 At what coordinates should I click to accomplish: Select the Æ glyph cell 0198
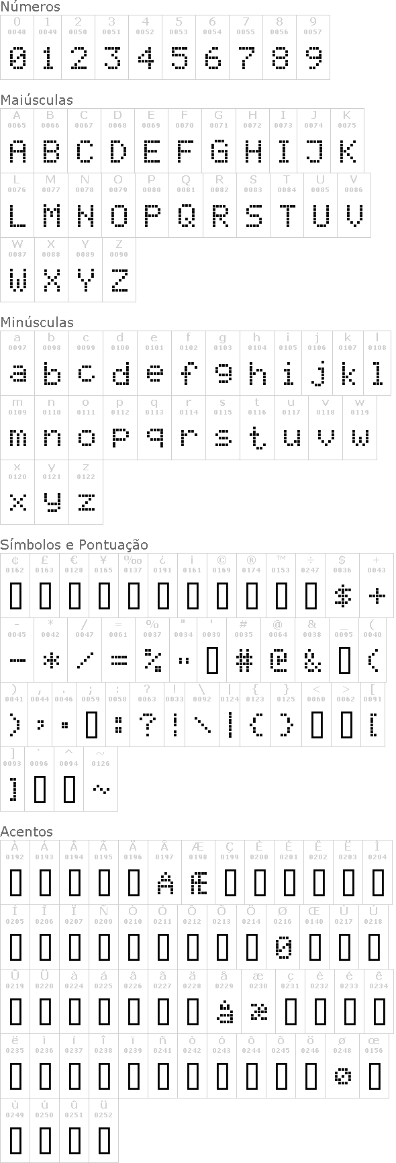pyautogui.click(x=198, y=872)
